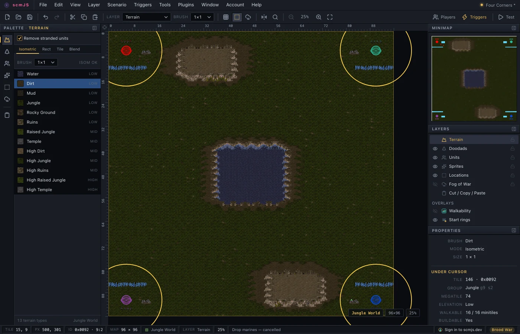Image resolution: width=520 pixels, height=334 pixels.
Task: Click the New map icon
Action: click(7, 17)
